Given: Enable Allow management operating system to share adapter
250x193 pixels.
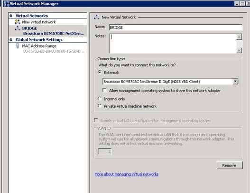Looking at the screenshot, I should pos(105,90).
